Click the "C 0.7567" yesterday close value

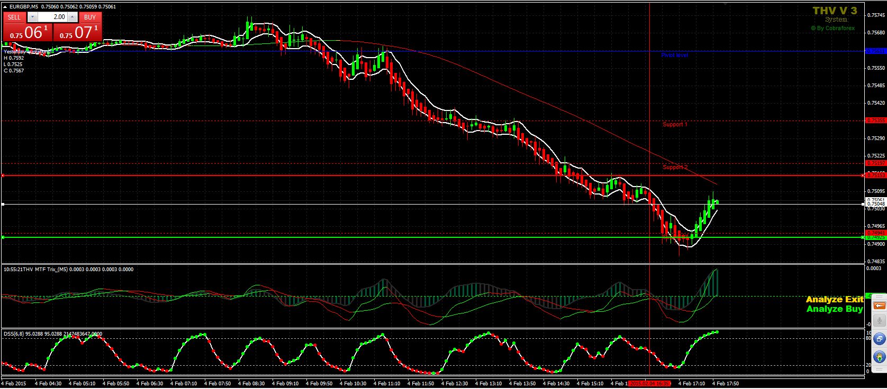(13, 71)
